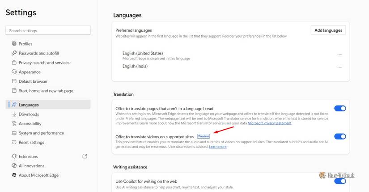Open Extensions from the sidebar
Viewport: 369px width, 192px height.
(x=48, y=156)
